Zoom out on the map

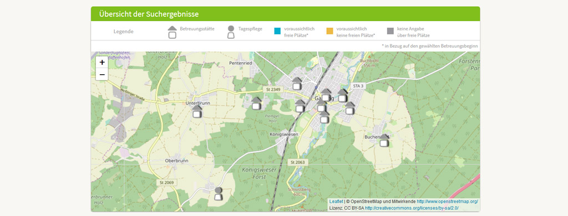point(102,75)
